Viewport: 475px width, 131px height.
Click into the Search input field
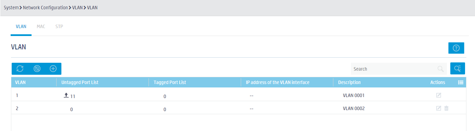click(394, 69)
